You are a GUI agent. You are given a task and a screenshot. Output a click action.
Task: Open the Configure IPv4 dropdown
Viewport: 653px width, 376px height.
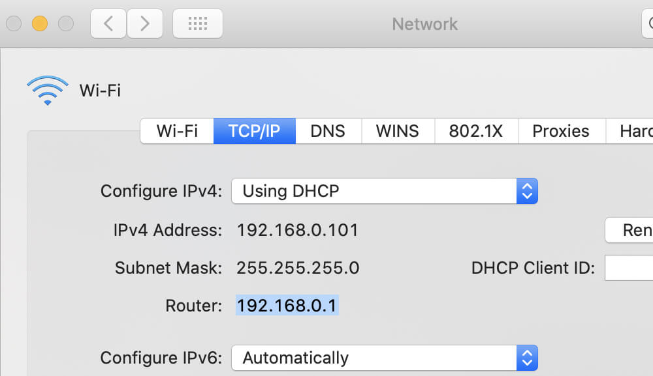click(384, 191)
